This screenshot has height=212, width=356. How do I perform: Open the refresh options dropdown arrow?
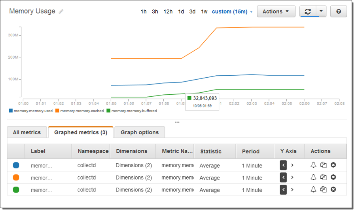click(321, 11)
